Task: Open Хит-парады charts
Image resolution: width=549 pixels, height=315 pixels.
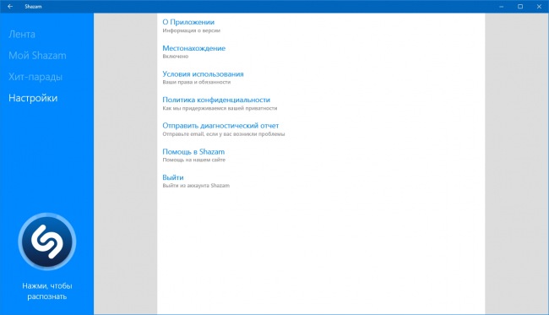Action: (x=35, y=77)
